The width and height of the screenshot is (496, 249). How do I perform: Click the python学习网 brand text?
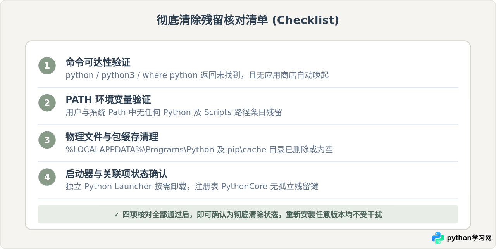tap(469, 238)
